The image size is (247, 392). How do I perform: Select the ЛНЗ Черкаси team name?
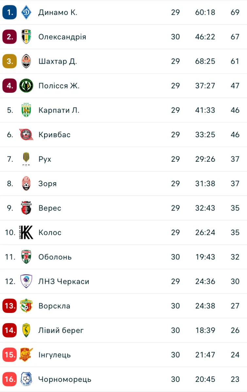click(x=64, y=282)
